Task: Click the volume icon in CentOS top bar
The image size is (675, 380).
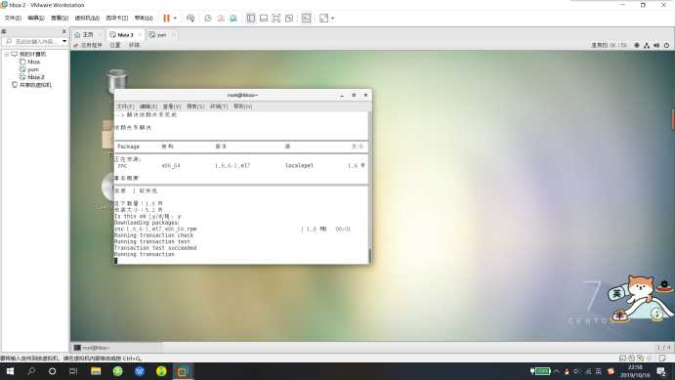Action: coord(656,45)
